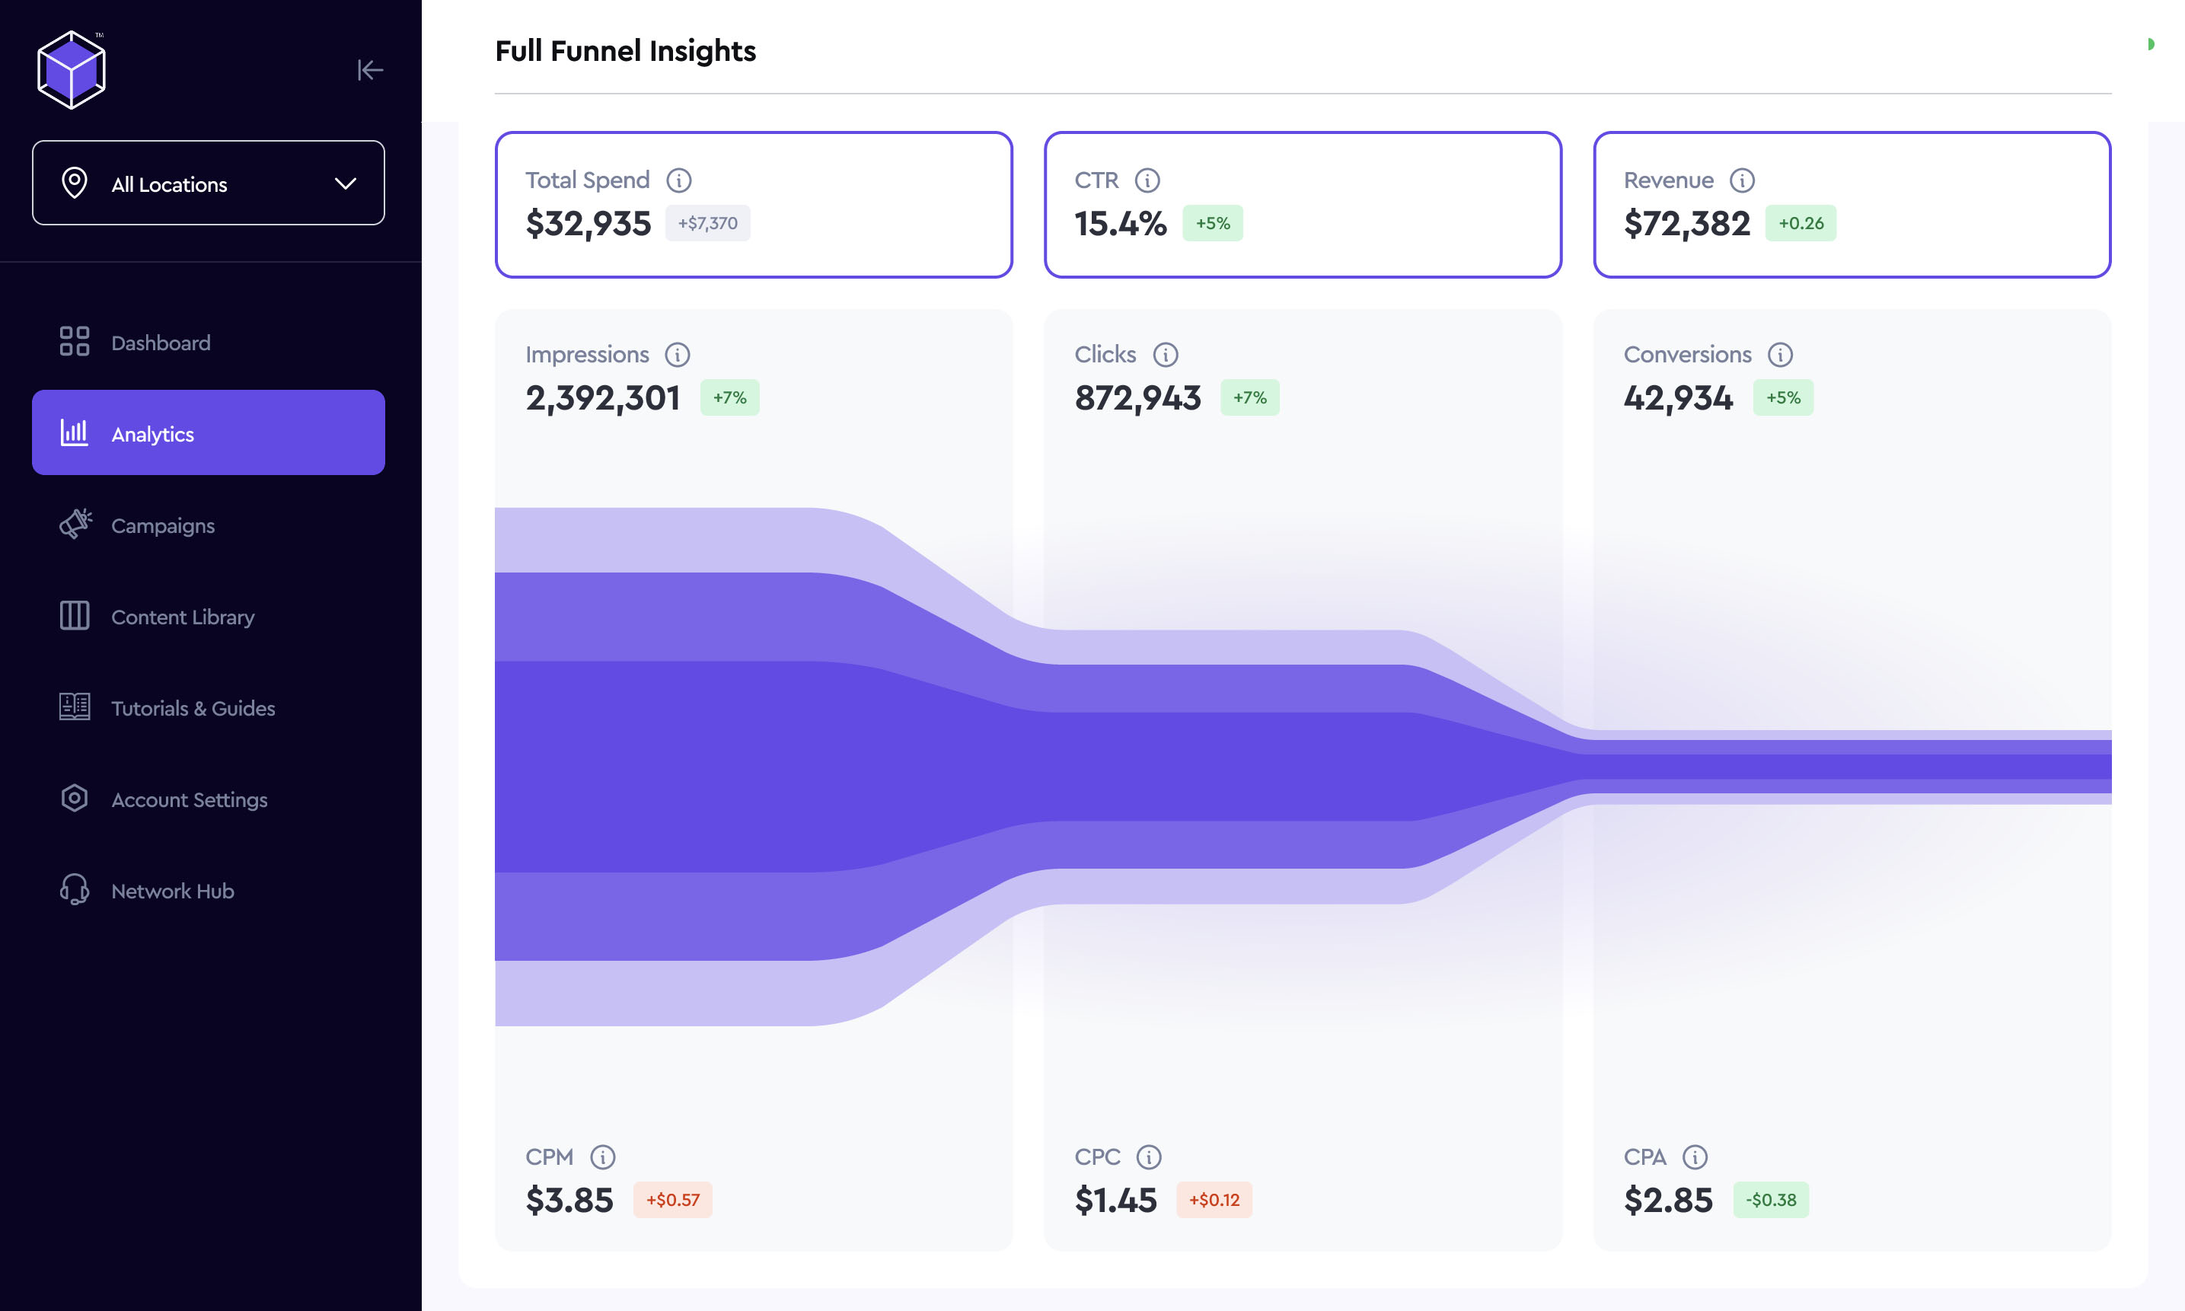The width and height of the screenshot is (2185, 1311).
Task: Open the Account Settings gear icon
Action: [74, 799]
